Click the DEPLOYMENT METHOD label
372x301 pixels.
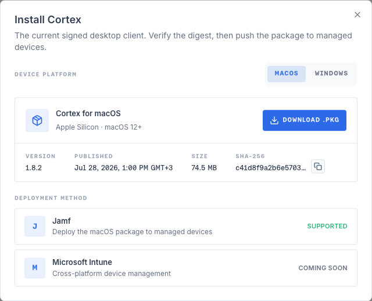pyautogui.click(x=51, y=198)
